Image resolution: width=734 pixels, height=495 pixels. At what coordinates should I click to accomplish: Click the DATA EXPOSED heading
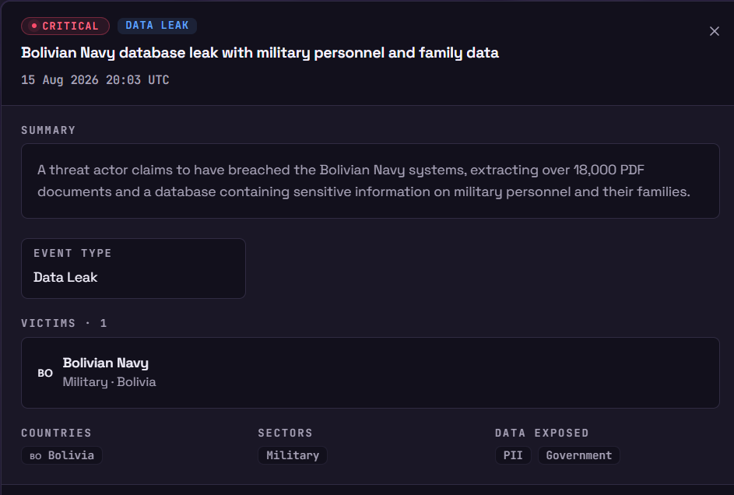pos(542,433)
